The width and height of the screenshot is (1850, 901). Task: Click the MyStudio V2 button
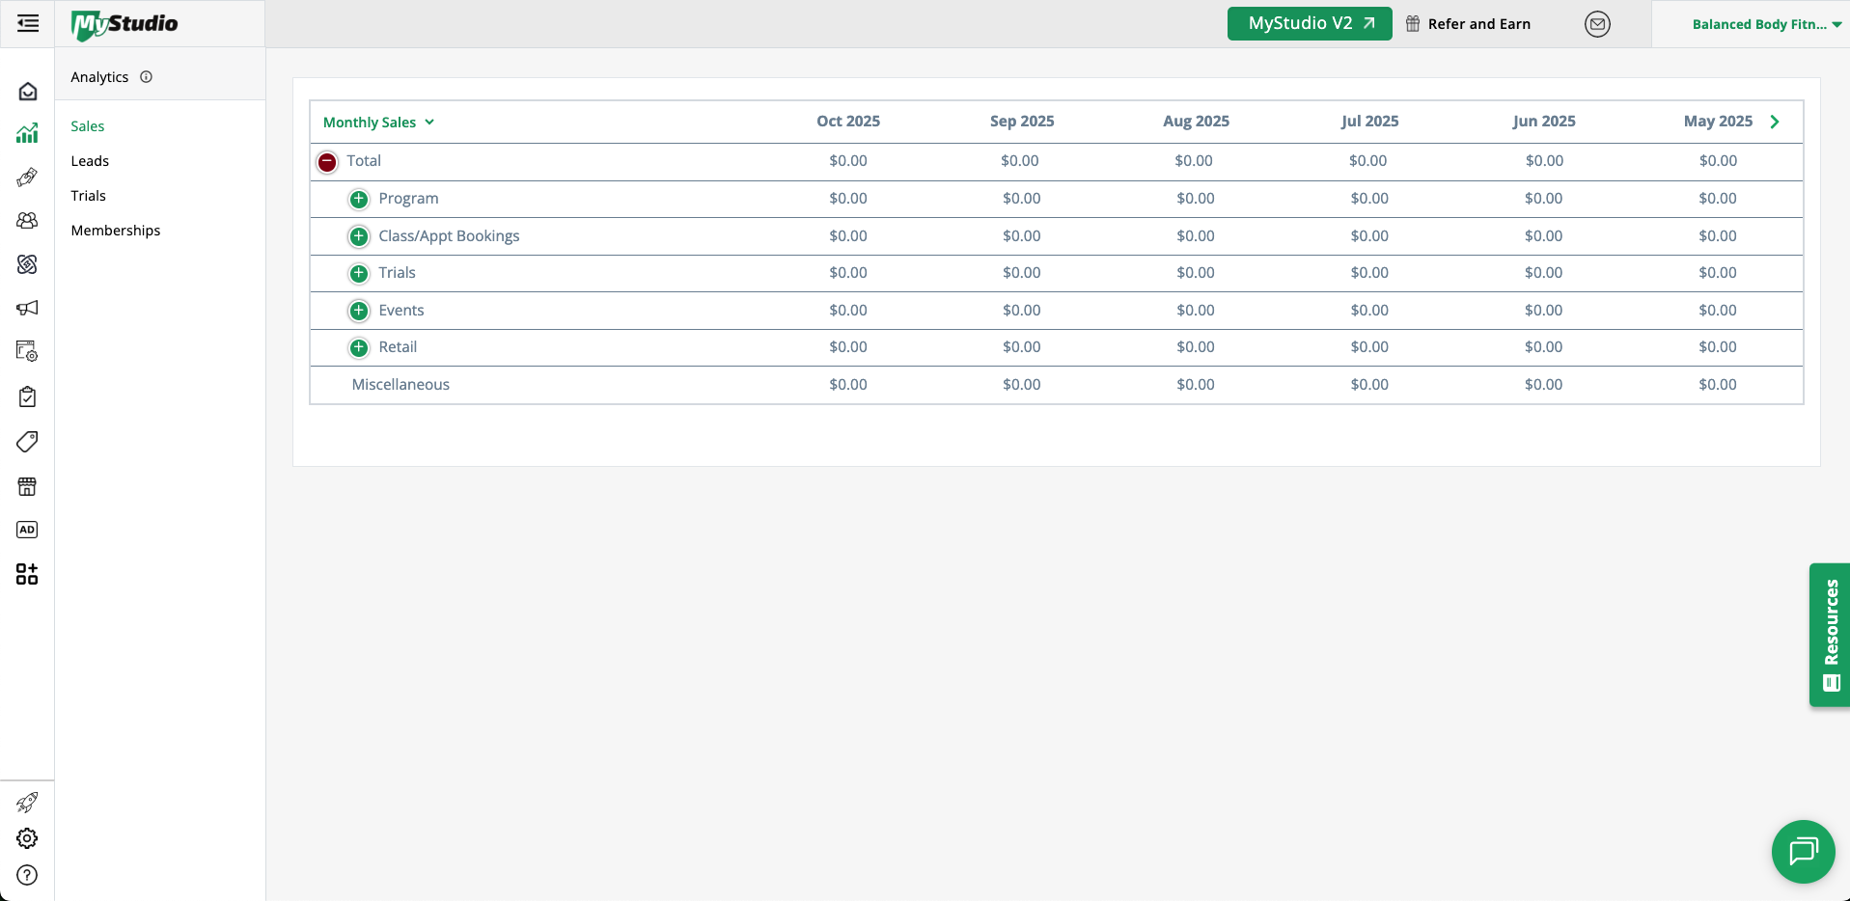(x=1309, y=23)
